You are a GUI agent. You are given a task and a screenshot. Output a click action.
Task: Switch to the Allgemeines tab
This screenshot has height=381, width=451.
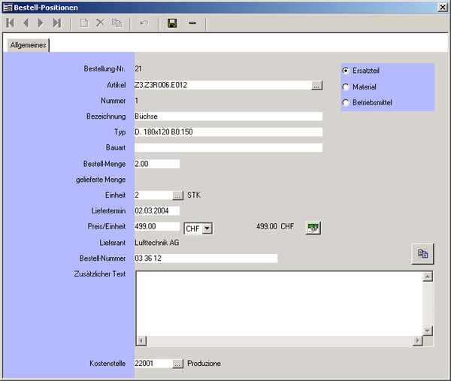28,45
